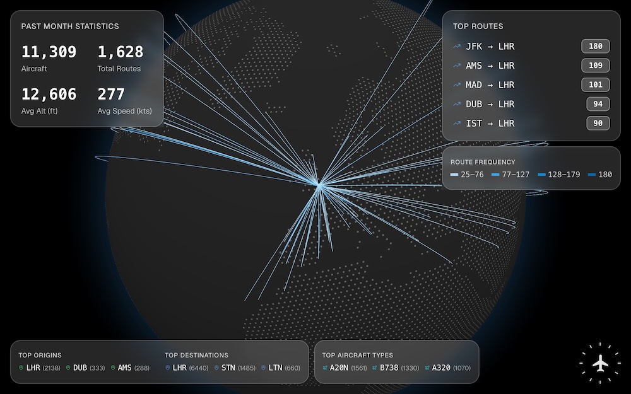Click the plane icon beside B738
Image resolution: width=631 pixels, height=394 pixels.
pyautogui.click(x=375, y=368)
